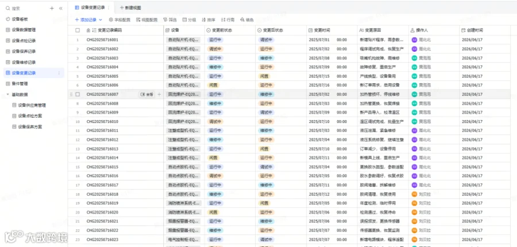Screen dimensions: 517x247
Task: Click the plus icon on row CHG20250716007
Action: tap(159, 94)
